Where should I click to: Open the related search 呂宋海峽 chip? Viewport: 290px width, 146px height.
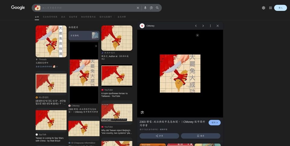coord(84,35)
